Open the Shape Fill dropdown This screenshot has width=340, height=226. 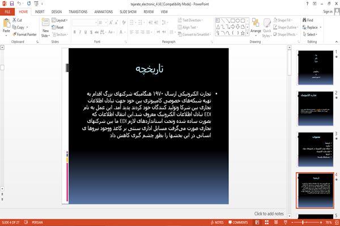(x=283, y=20)
